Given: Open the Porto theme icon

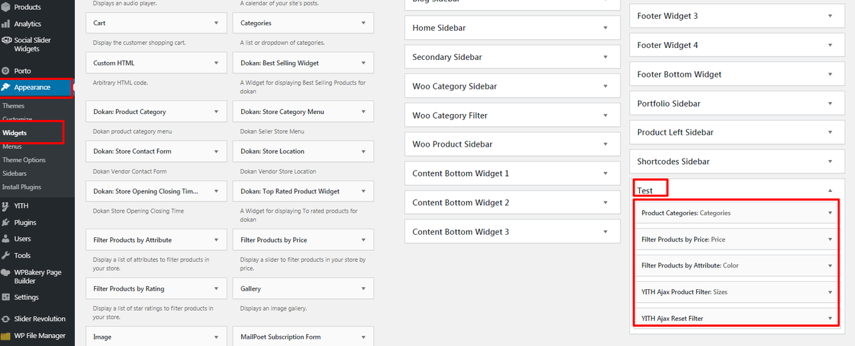Looking at the screenshot, I should coord(6,71).
